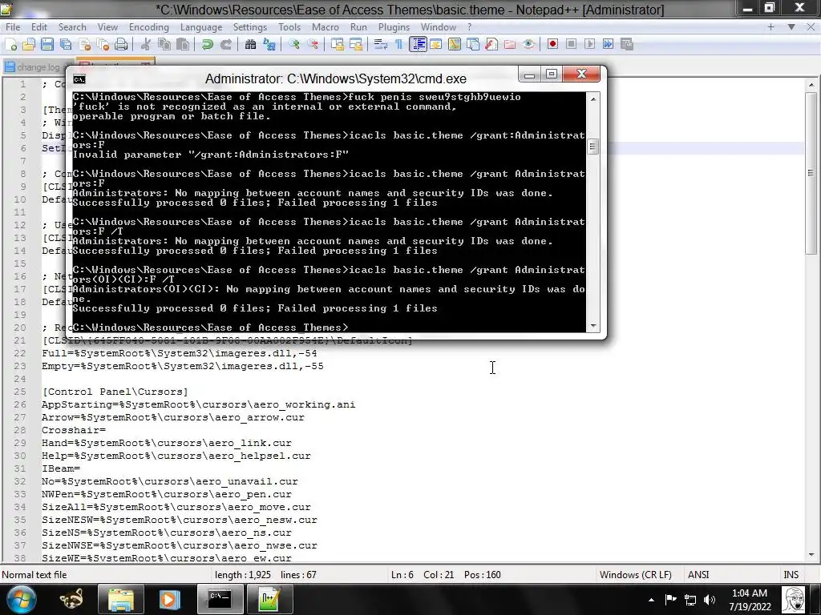Click the Folder as Workspace icon
Image resolution: width=821 pixels, height=615 pixels.
510,45
